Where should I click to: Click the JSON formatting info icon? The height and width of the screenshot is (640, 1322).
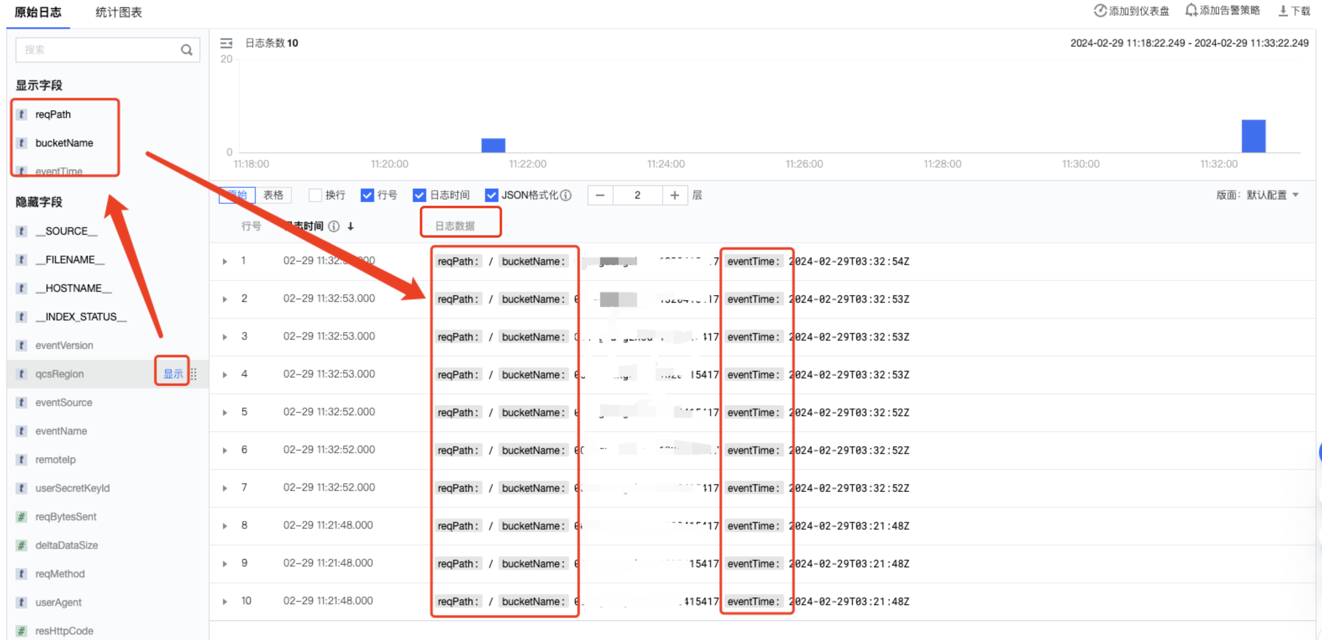pos(566,195)
